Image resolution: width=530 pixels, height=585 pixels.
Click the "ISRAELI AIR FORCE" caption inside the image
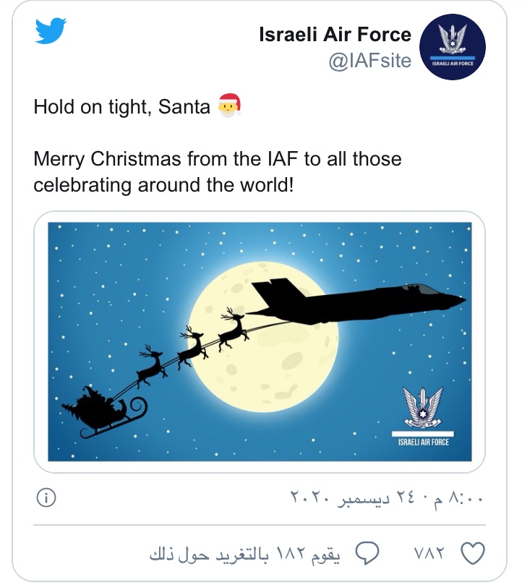423,441
